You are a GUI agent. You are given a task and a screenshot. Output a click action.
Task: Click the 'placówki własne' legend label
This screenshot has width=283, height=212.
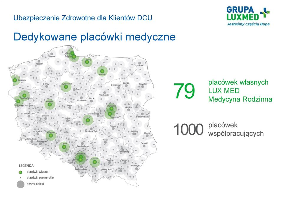(37, 172)
